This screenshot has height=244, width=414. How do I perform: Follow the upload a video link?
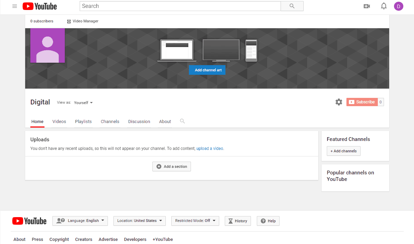coord(210,149)
